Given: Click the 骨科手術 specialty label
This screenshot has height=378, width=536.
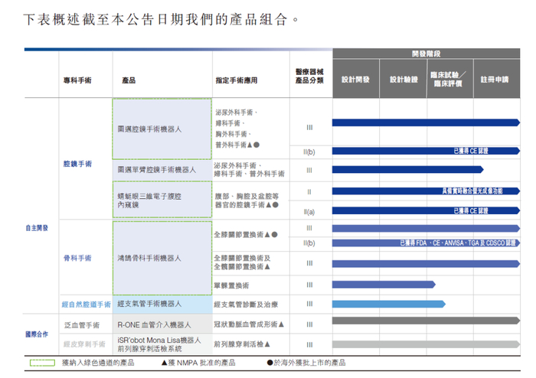Looking at the screenshot, I should [77, 258].
